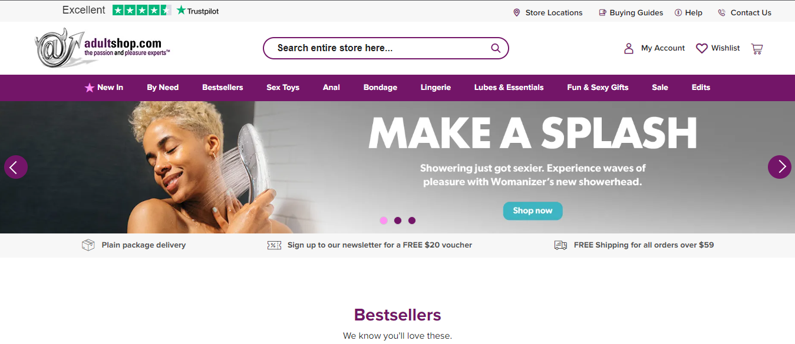Click the Shop now button
The image size is (795, 344).
pyautogui.click(x=533, y=211)
